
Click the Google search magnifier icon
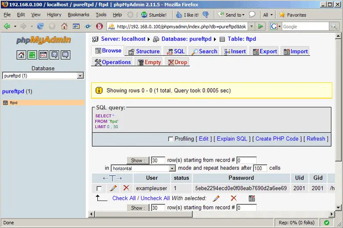[334, 26]
